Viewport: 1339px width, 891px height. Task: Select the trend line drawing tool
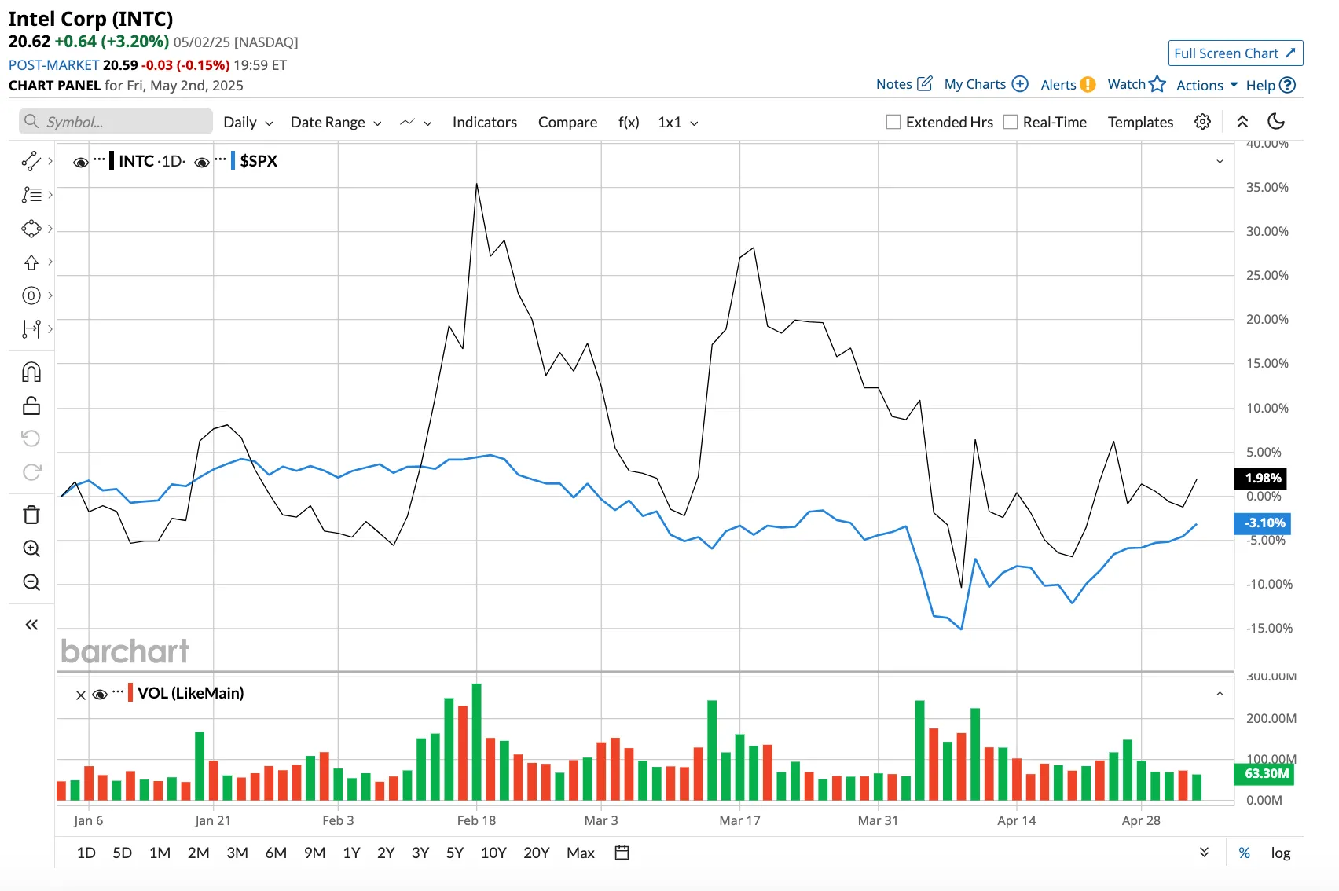(31, 161)
